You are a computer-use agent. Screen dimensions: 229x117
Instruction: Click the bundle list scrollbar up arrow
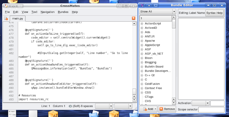pyautogui.click(x=174, y=17)
